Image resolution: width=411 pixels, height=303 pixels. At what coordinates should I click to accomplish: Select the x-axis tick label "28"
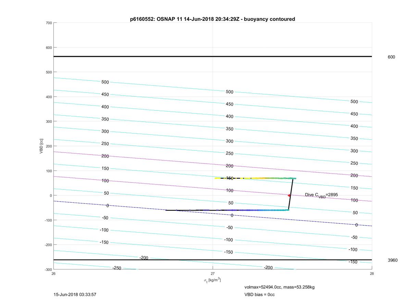click(x=372, y=274)
